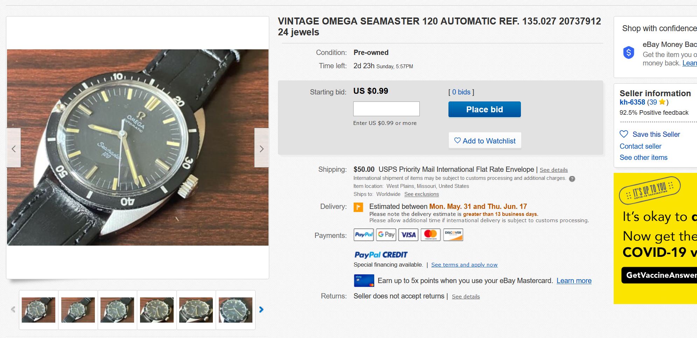697x338 pixels.
Task: Open seller profile kh-6358
Action: (x=632, y=102)
